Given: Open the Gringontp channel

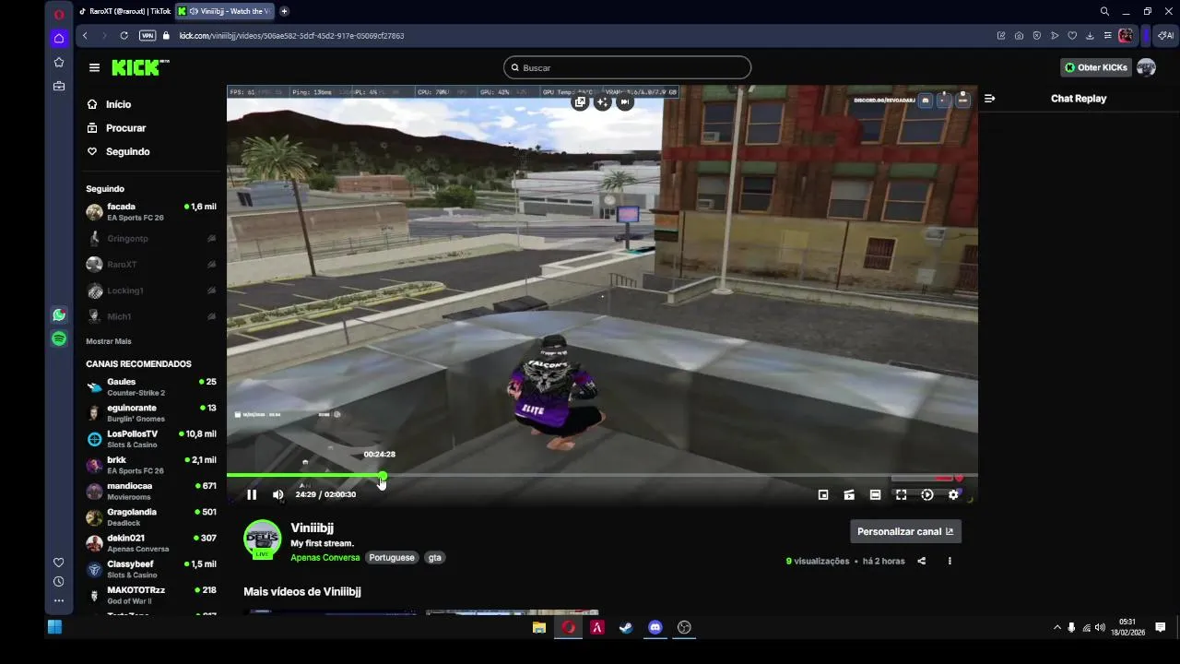Looking at the screenshot, I should click(151, 238).
